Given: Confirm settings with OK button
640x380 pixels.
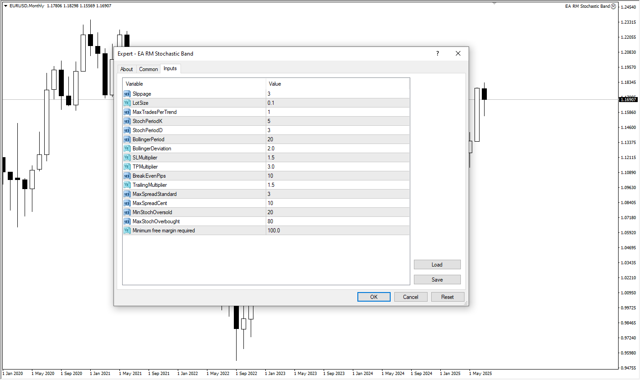Looking at the screenshot, I should pos(374,297).
